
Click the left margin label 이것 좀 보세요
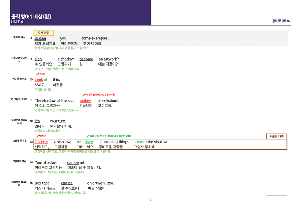click(x=19, y=79)
